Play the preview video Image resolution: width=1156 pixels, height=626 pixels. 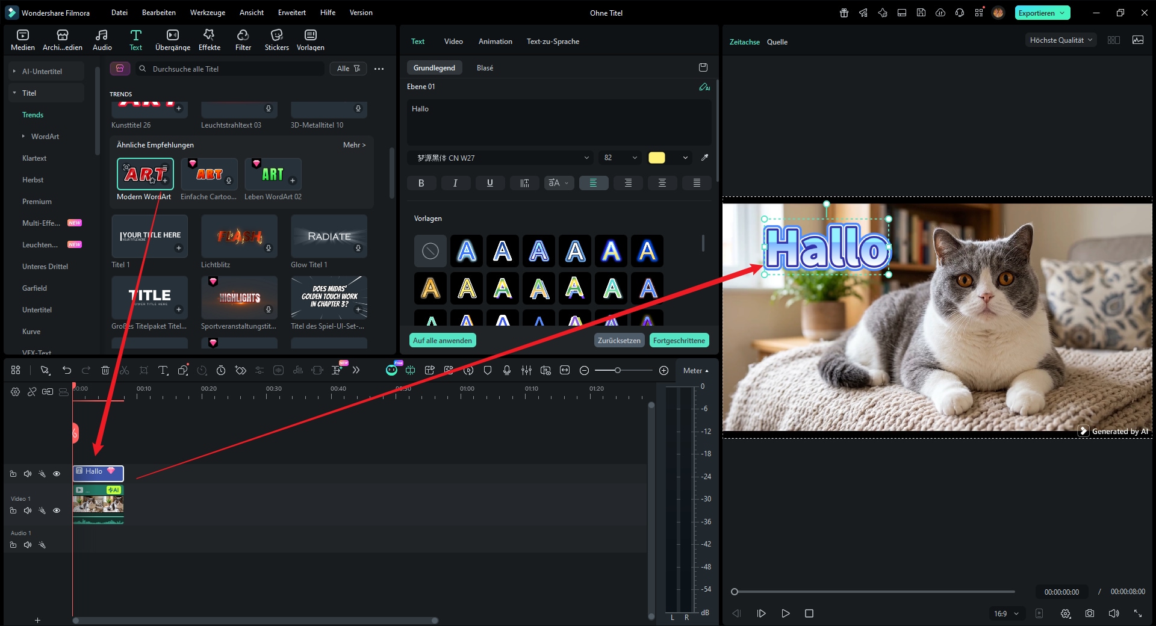point(785,613)
